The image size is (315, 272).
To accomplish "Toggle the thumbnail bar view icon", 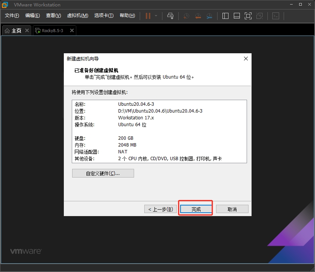I will click(237, 16).
